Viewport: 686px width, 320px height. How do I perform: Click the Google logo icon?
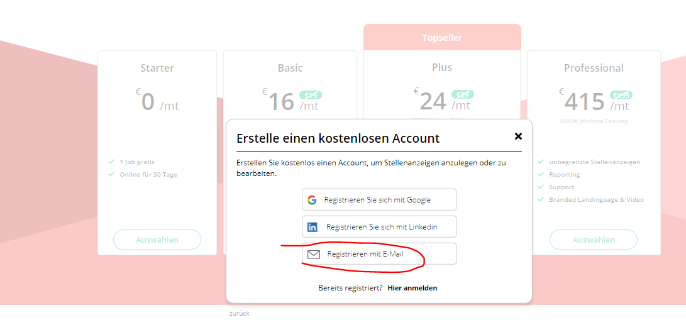click(x=312, y=200)
